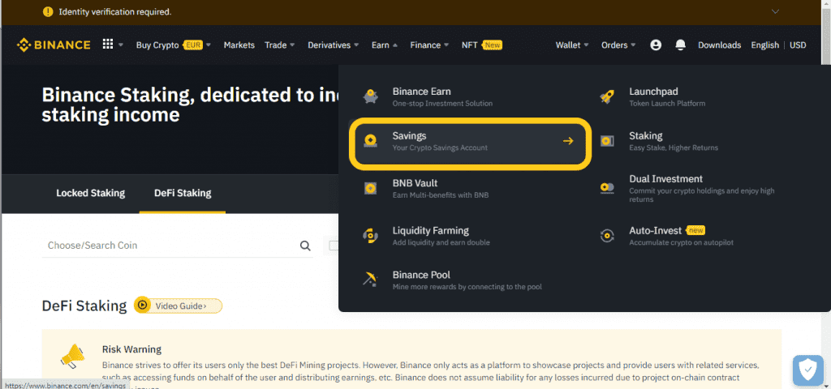Click the search magnifier icon

305,246
